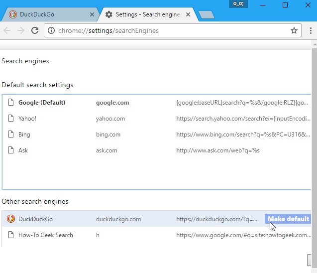Screen dimensions: 317x273
Task: Bookmark this page with the star icon
Action: coord(294,30)
